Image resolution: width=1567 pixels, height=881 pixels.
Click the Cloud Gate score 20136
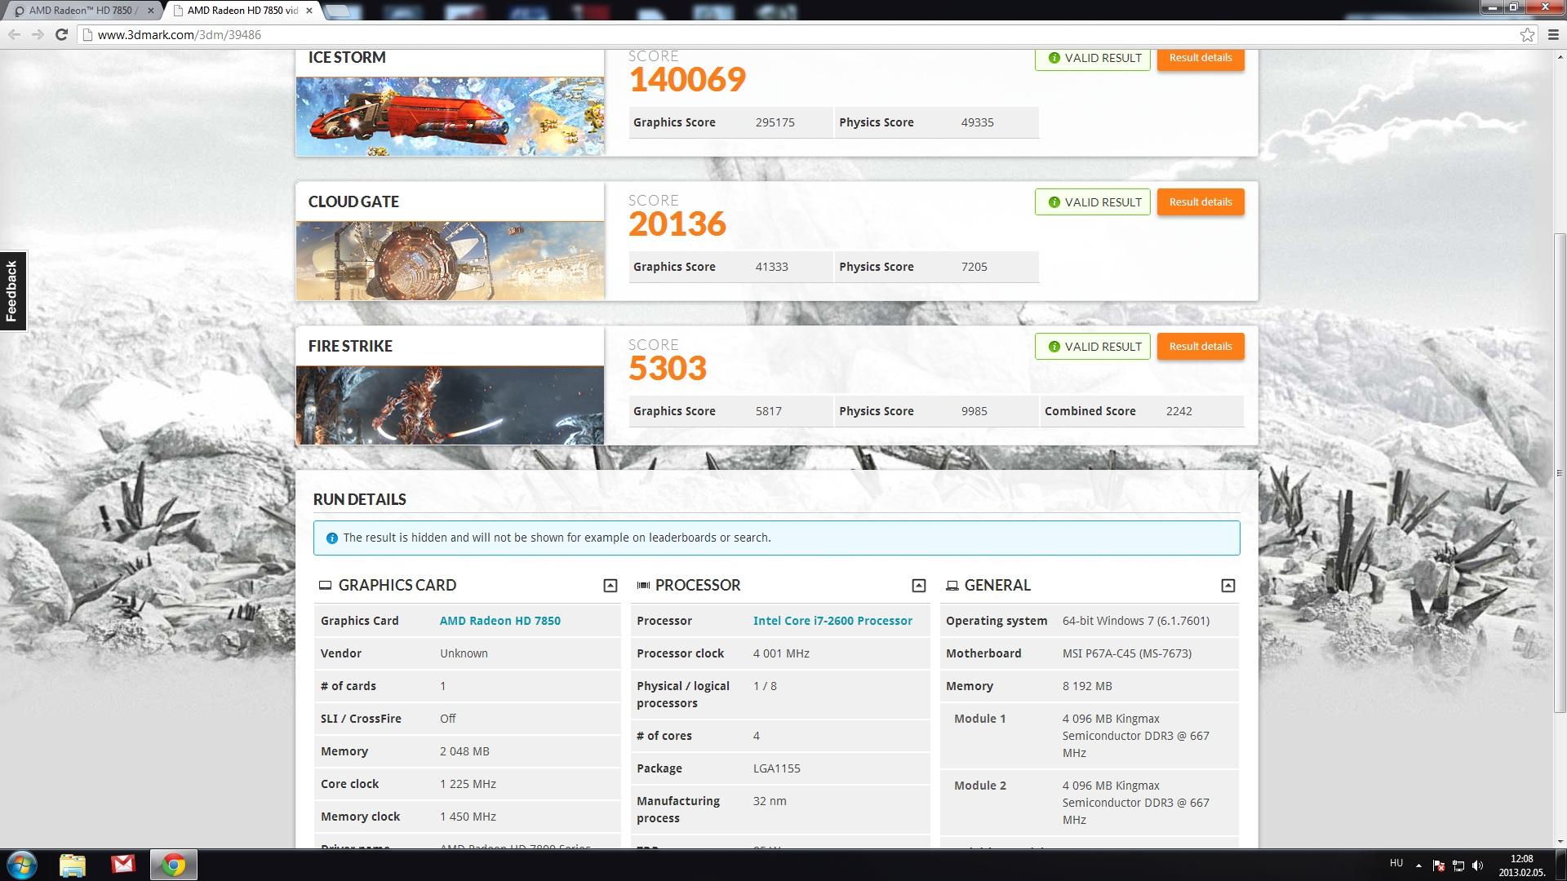677,224
